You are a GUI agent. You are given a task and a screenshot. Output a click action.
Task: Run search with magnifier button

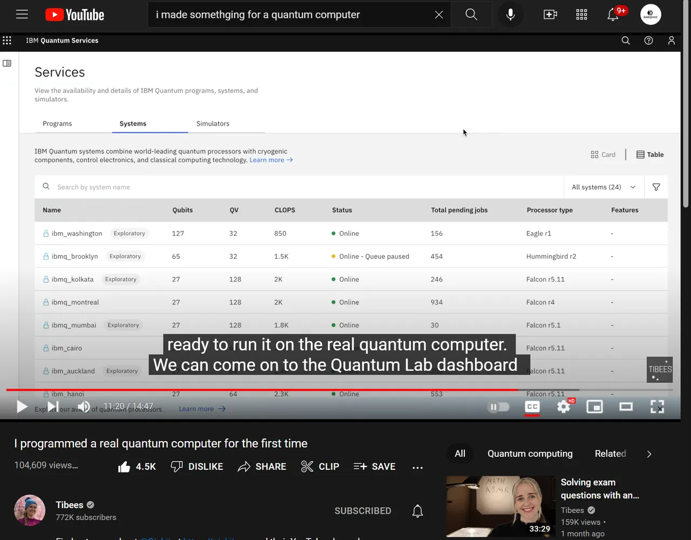coord(471,15)
